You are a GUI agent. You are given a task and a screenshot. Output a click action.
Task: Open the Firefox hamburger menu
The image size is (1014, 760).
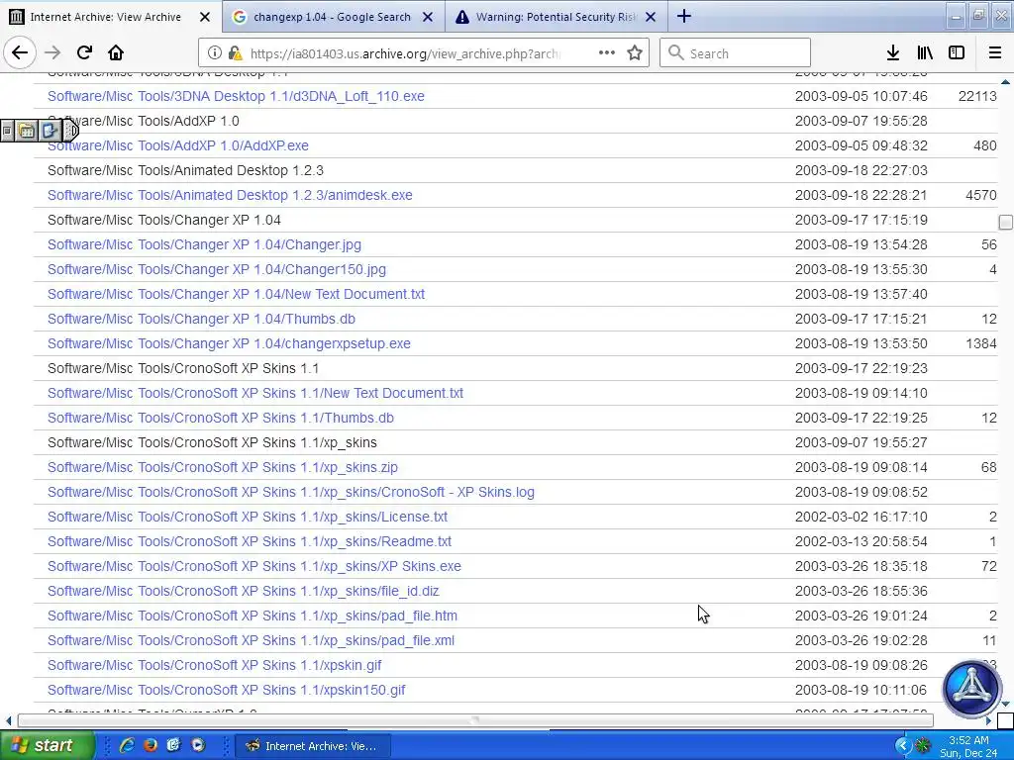coord(995,53)
